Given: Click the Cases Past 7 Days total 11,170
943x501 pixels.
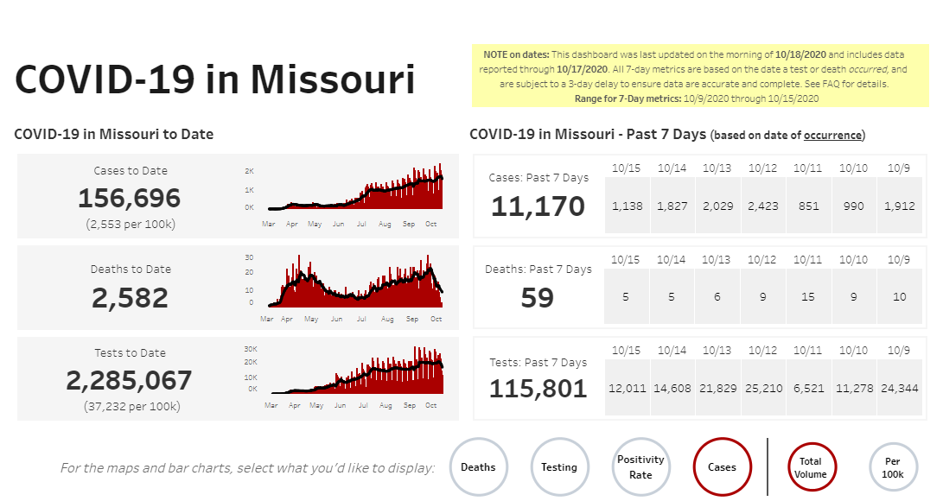Looking at the screenshot, I should 538,206.
